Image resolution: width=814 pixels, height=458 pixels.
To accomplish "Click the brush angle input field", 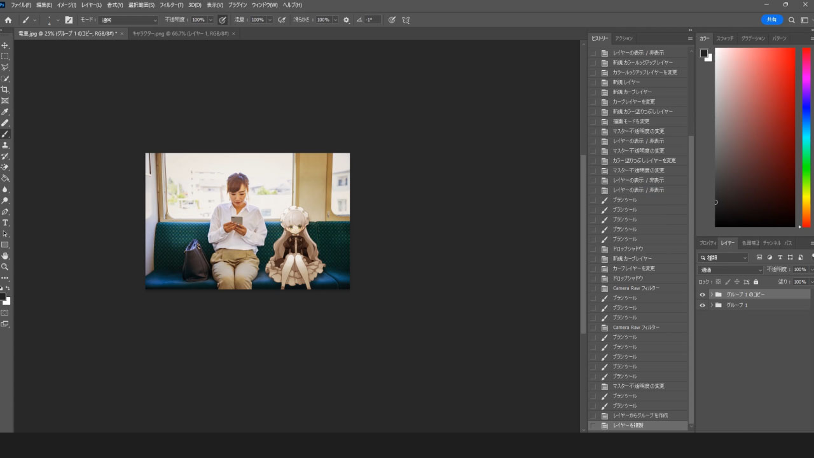I will pyautogui.click(x=373, y=20).
